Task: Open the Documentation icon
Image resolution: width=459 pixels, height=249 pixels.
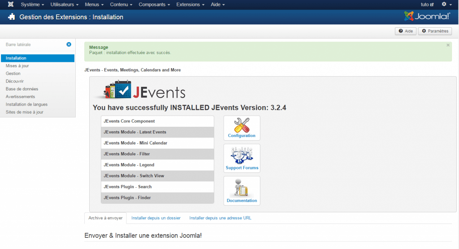Action: (x=242, y=190)
